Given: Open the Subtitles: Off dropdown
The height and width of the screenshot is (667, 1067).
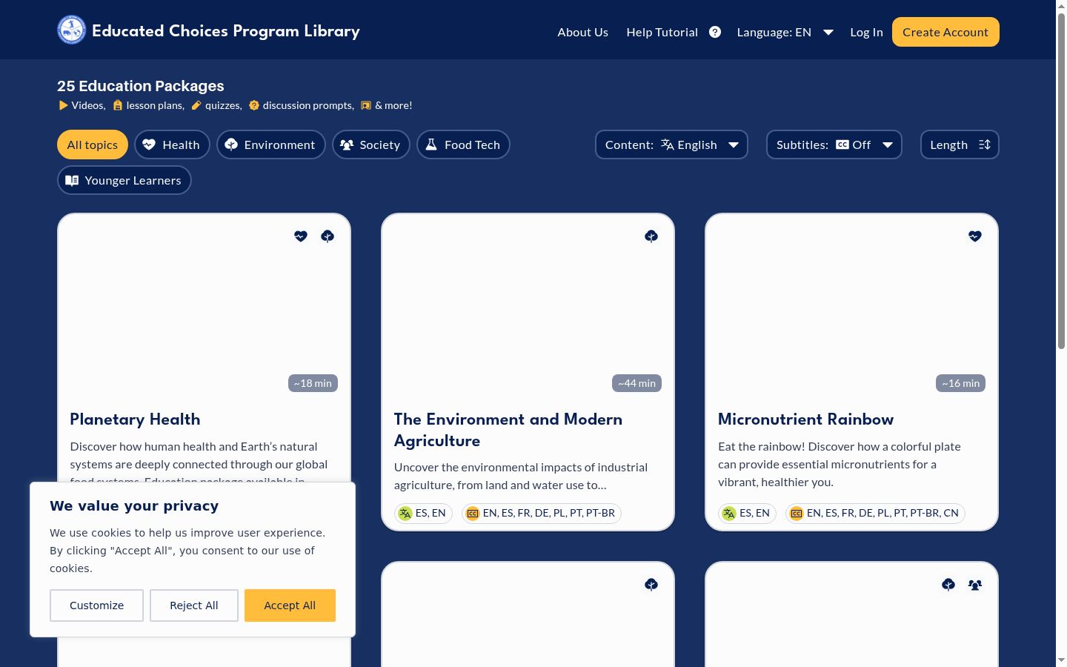Looking at the screenshot, I should (834, 145).
